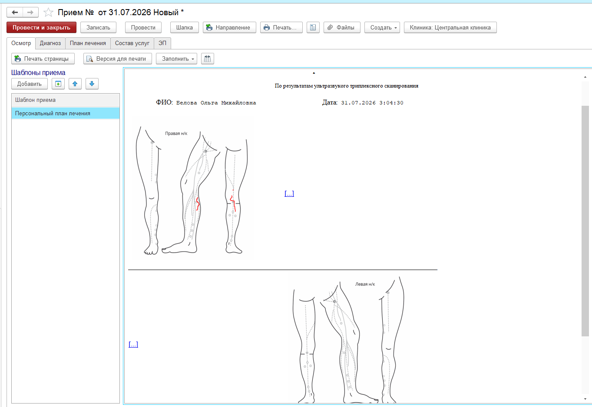This screenshot has height=407, width=592.
Task: Open the Файлы attachments button
Action: [x=342, y=27]
